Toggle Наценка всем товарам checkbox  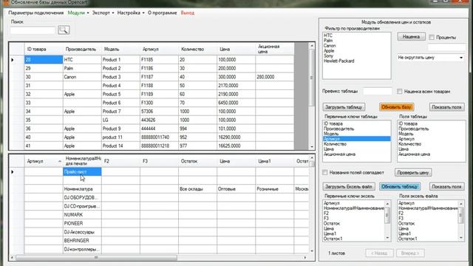coord(399,92)
